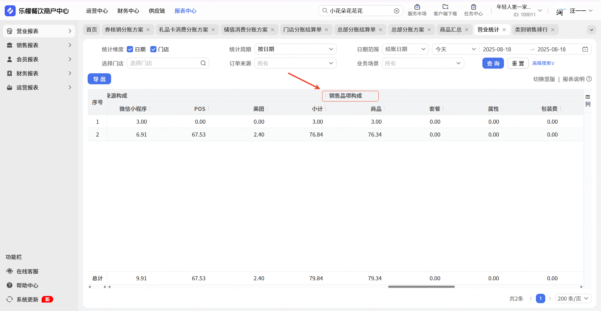Screen dimensions: 601x311
Task: Click the 财务报表 sidebar icon
Action: 10,73
